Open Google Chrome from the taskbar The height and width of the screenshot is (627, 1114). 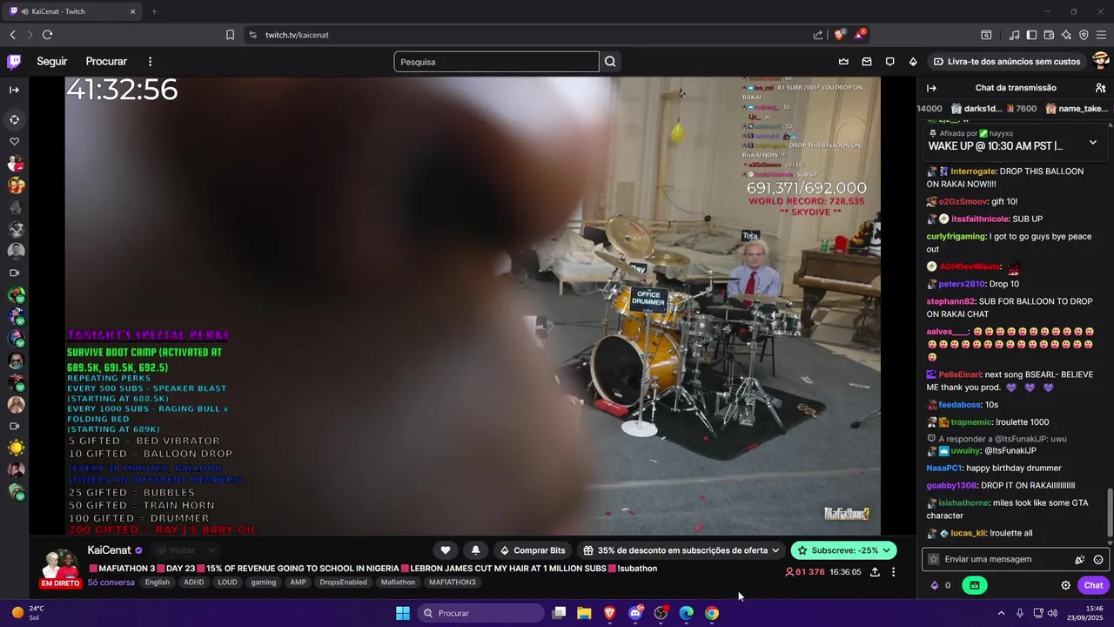tap(712, 613)
